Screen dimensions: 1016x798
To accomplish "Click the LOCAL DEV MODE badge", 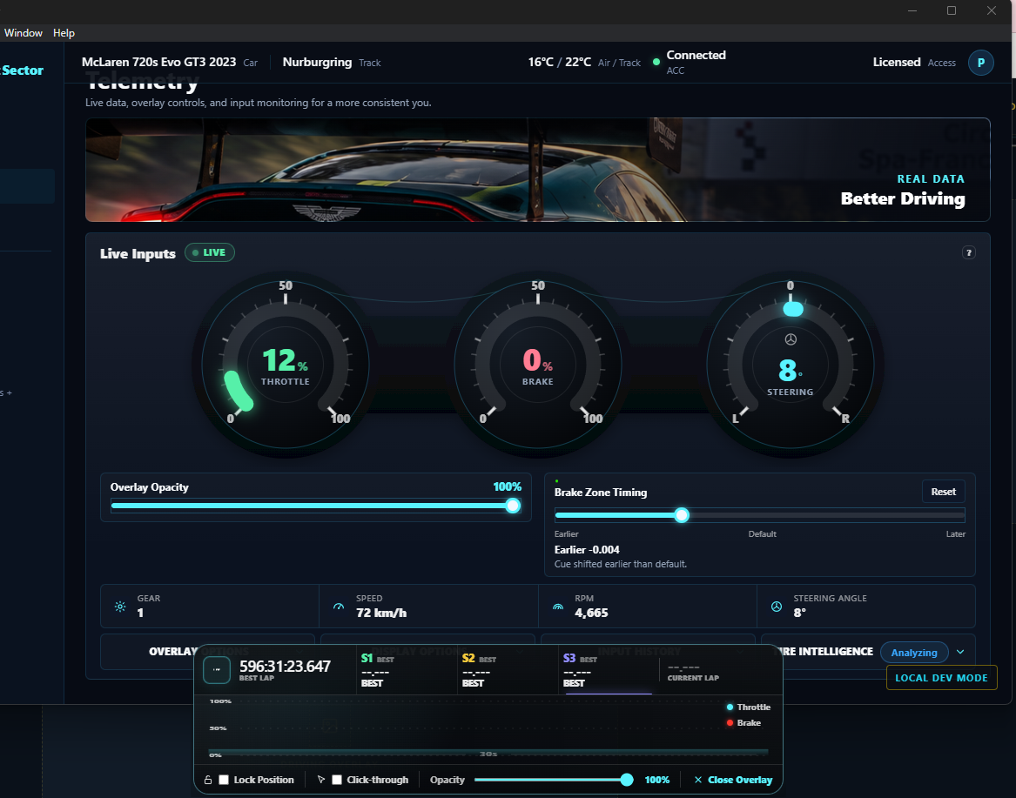I will point(941,678).
